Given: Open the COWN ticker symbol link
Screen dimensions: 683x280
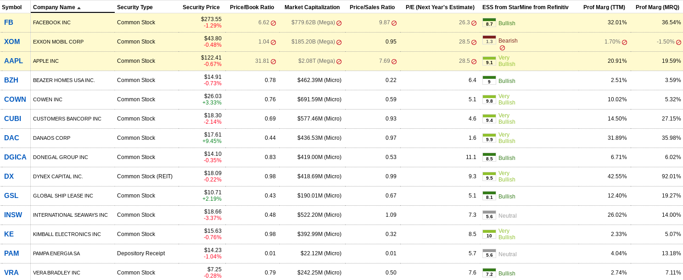Looking at the screenshot, I should point(15,99).
